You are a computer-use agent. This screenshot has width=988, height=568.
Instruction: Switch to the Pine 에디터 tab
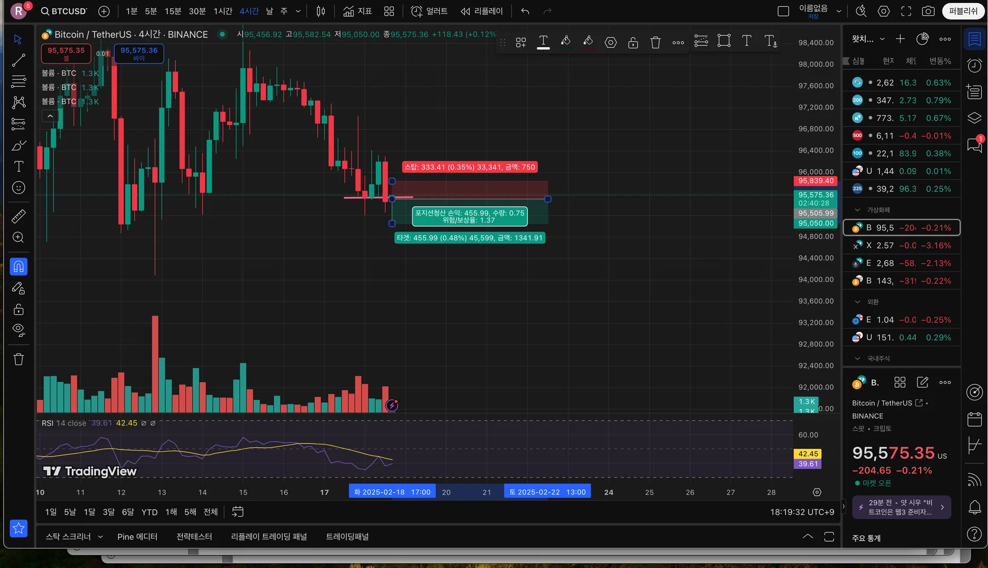click(x=137, y=536)
